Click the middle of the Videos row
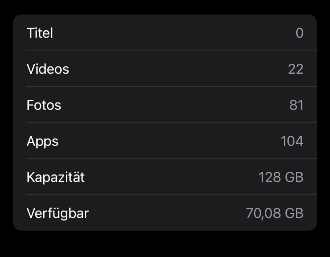 coord(165,69)
